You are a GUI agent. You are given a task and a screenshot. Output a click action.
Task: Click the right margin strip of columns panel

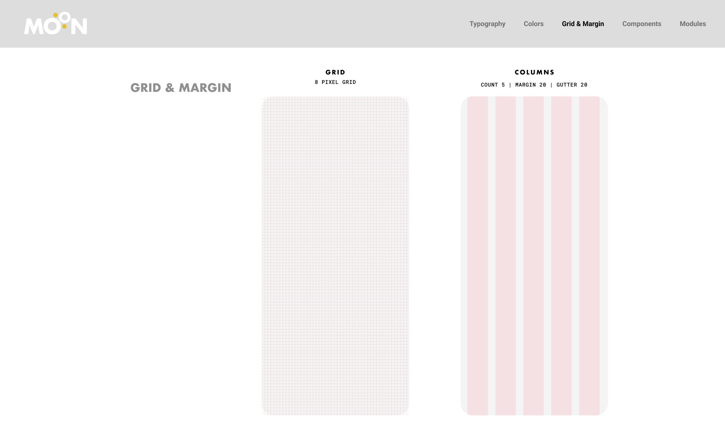point(604,256)
